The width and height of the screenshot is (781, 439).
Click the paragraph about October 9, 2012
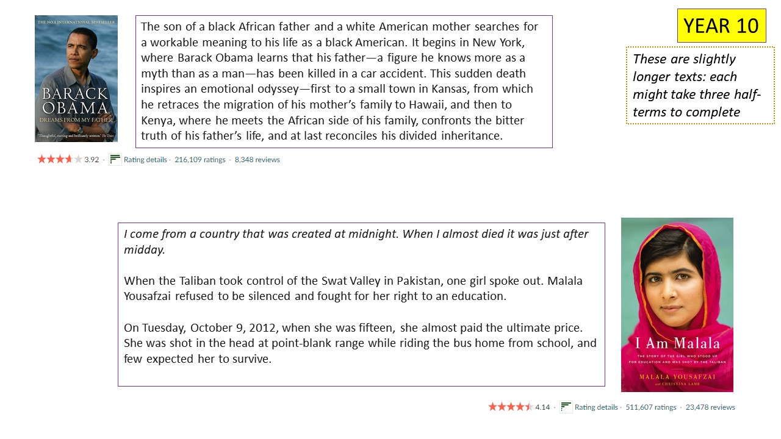tap(360, 343)
